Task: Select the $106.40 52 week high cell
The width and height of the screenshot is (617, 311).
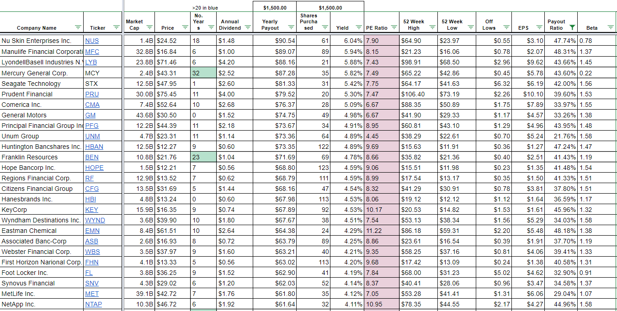Action: pos(418,94)
